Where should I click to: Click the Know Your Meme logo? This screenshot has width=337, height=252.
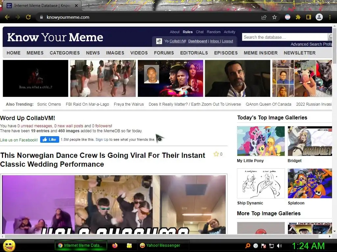click(55, 37)
